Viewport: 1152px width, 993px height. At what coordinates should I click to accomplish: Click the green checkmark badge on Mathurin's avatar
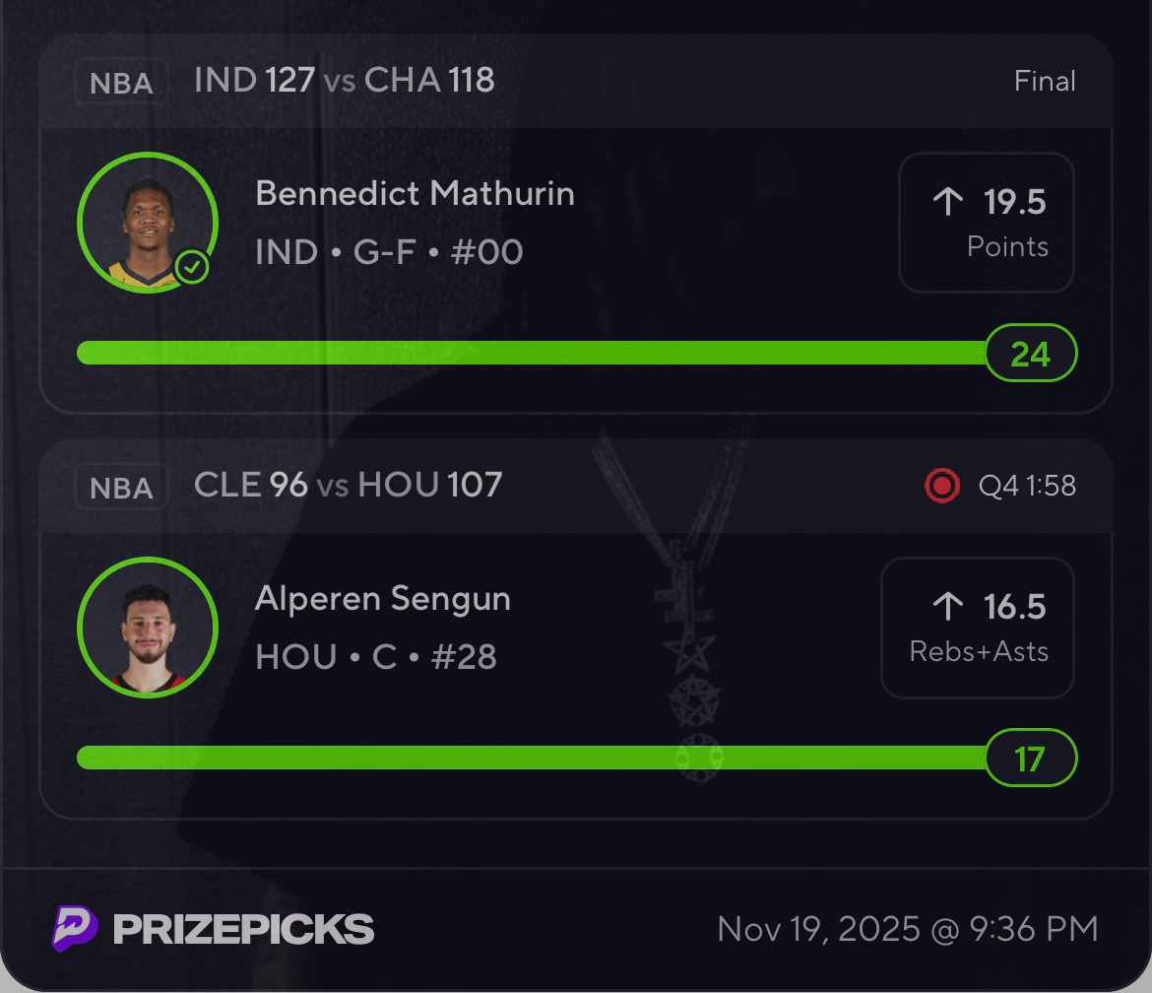[x=192, y=267]
